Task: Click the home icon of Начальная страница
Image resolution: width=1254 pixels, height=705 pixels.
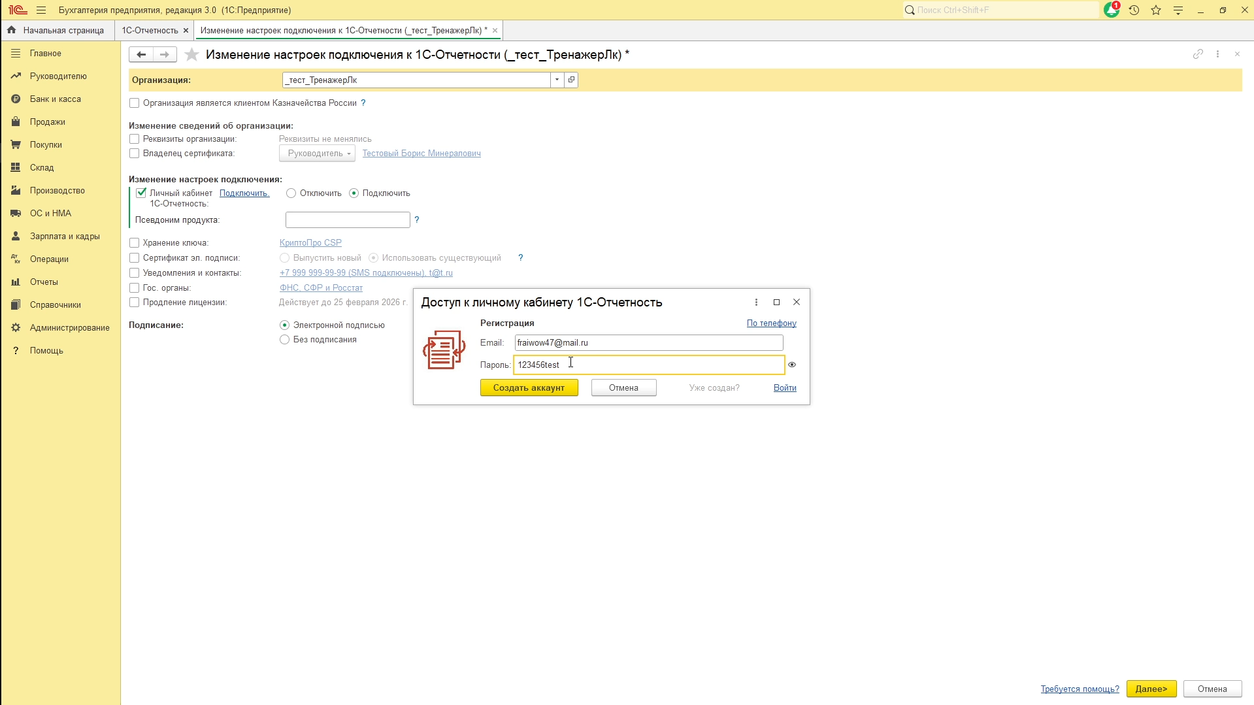Action: pos(11,30)
